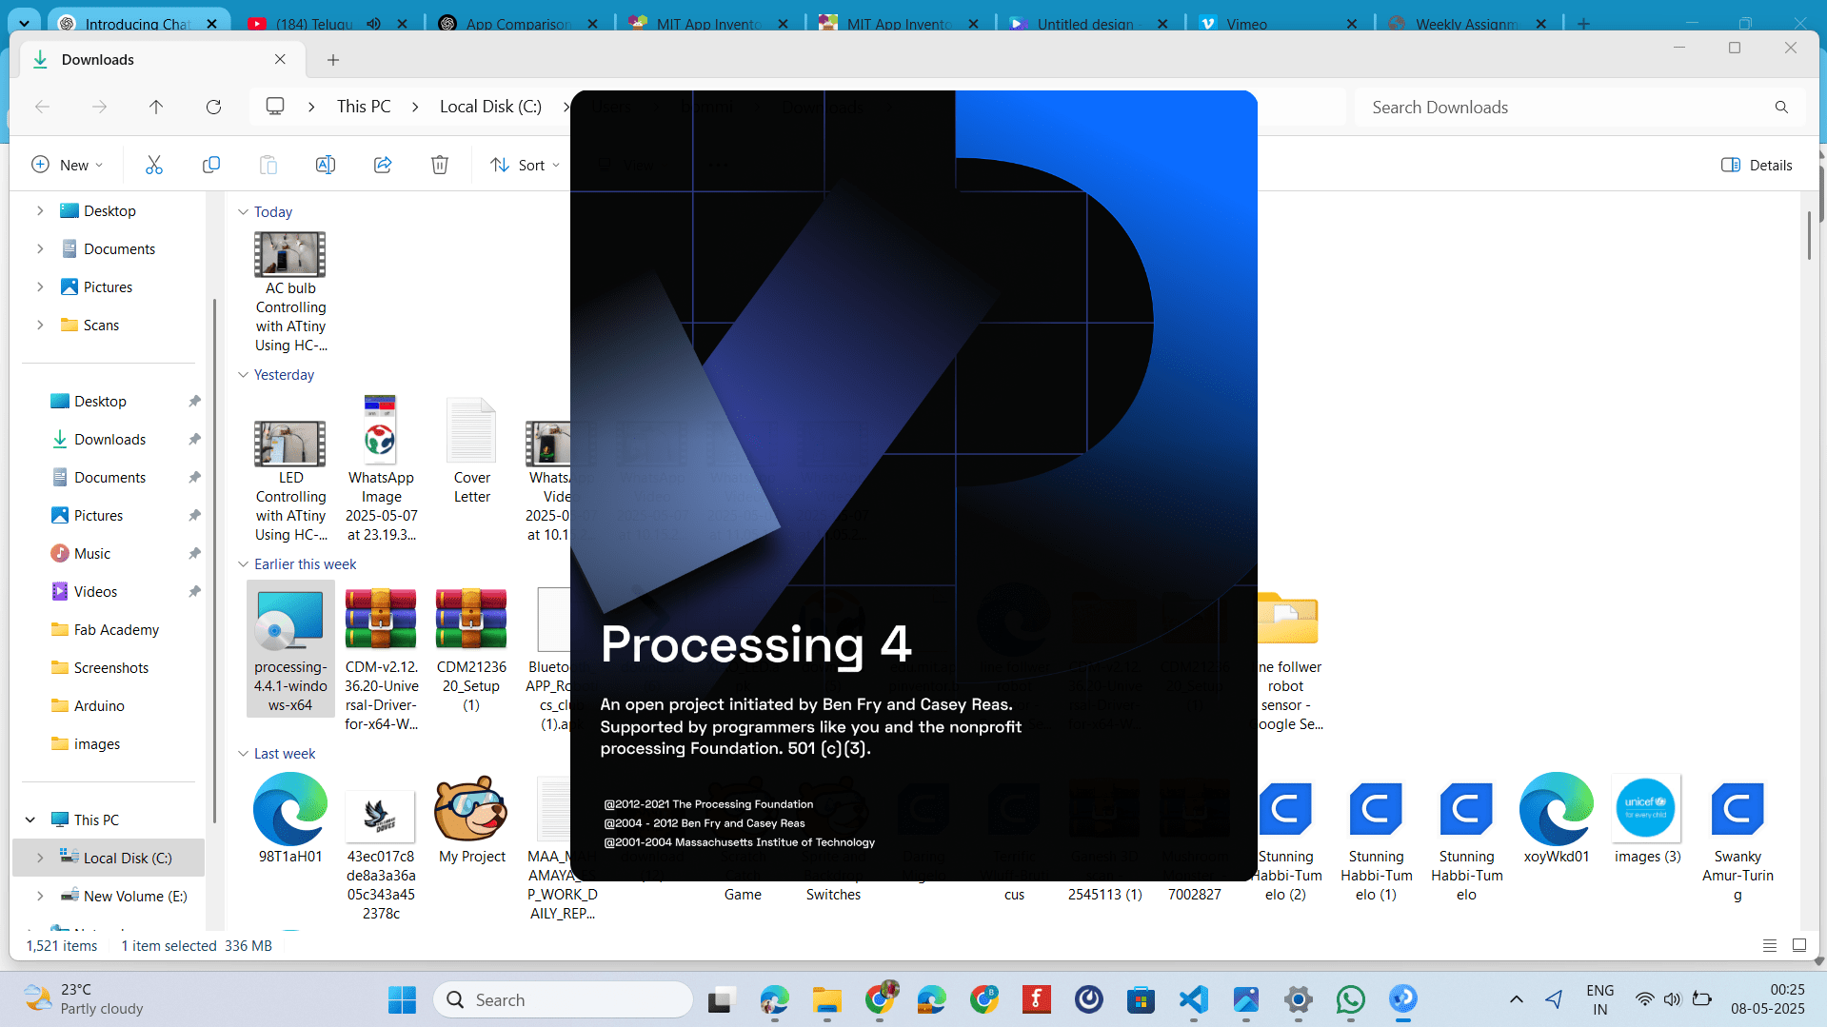
Task: Go up one folder level with Up arrow
Action: (156, 107)
